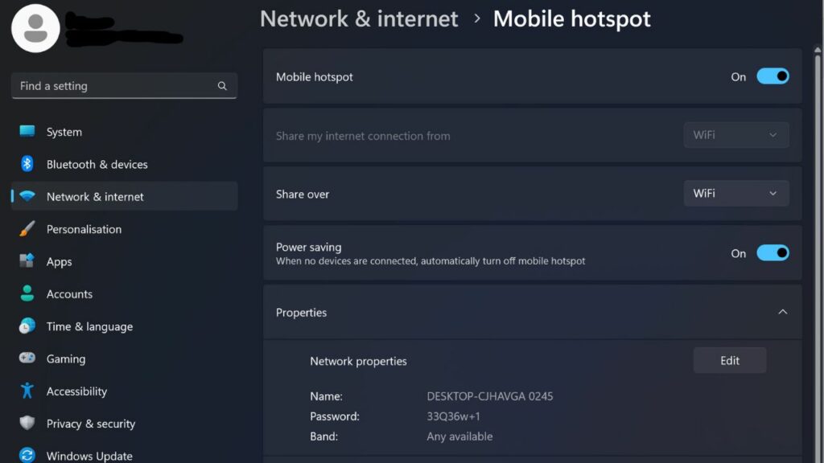Open Gaming using the controller icon
The image size is (824, 463).
pyautogui.click(x=27, y=359)
